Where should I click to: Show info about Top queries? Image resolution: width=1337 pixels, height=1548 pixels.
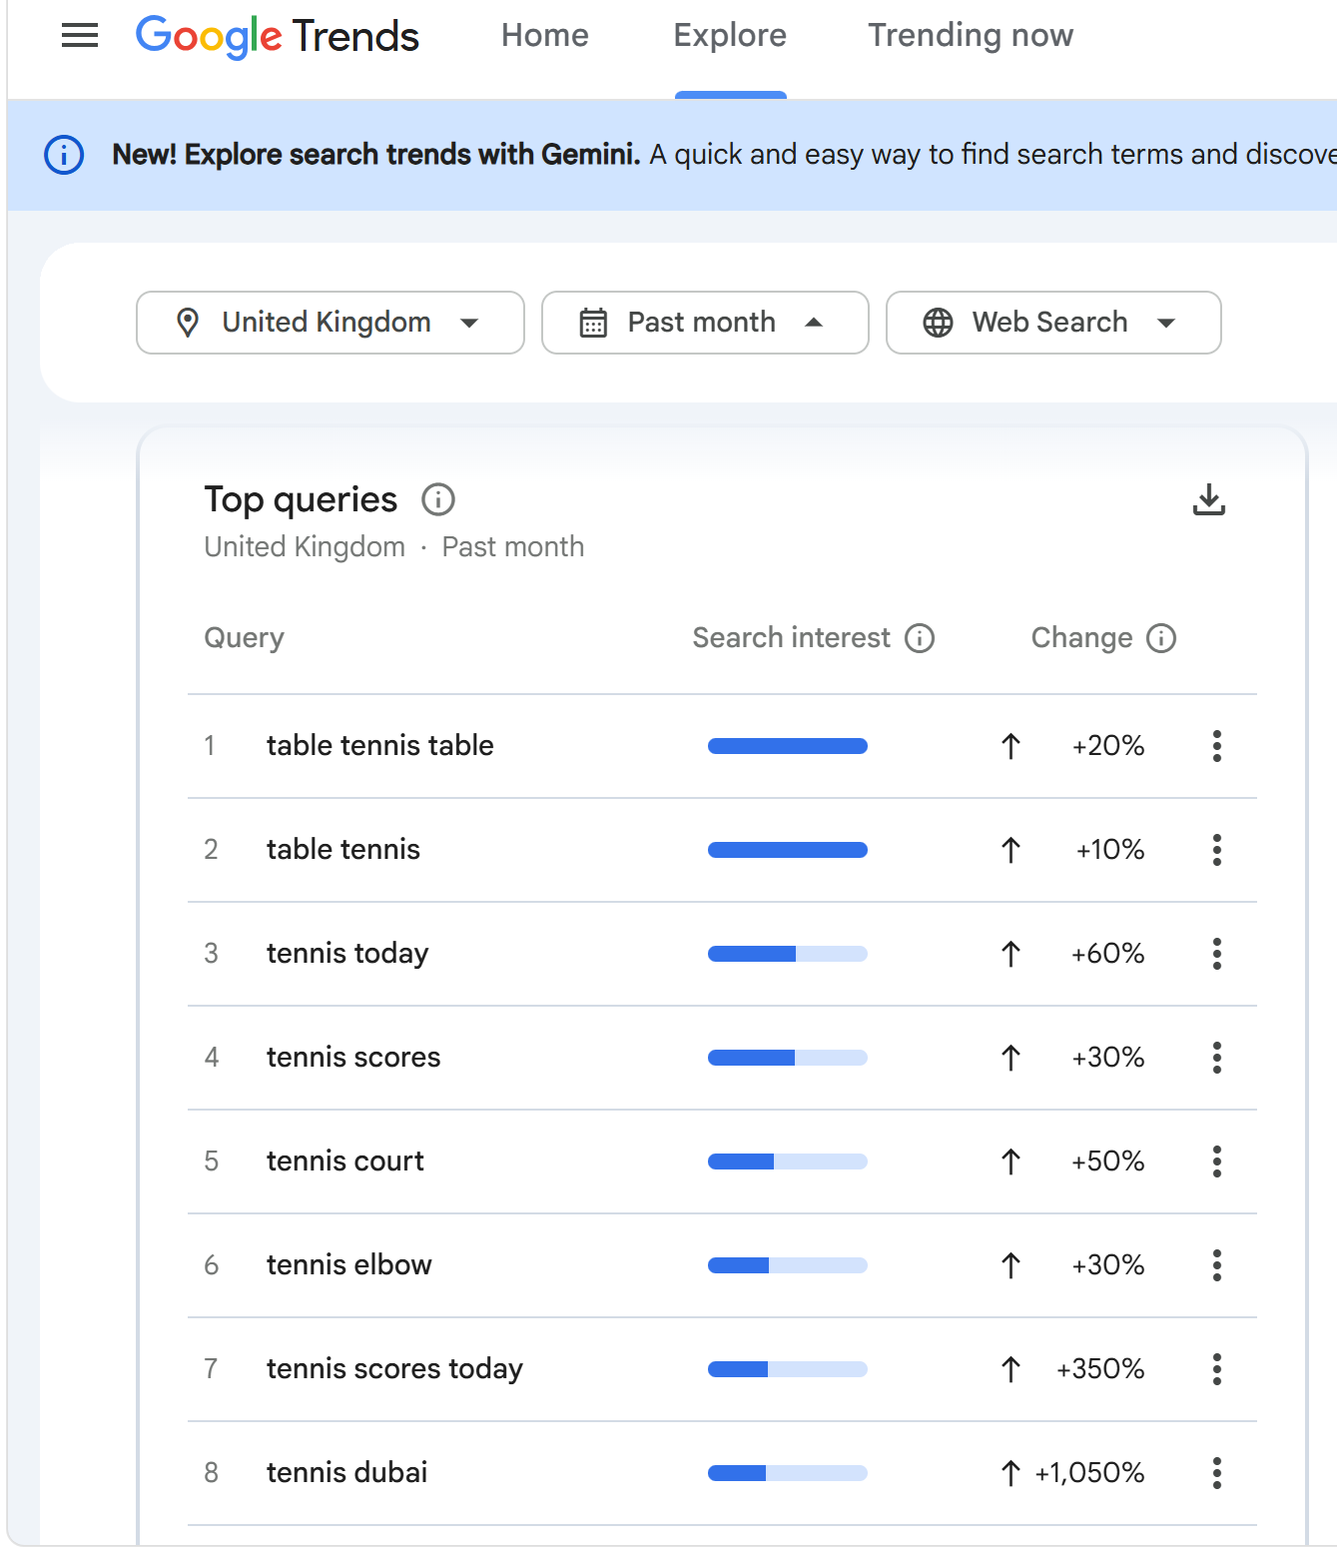tap(437, 499)
